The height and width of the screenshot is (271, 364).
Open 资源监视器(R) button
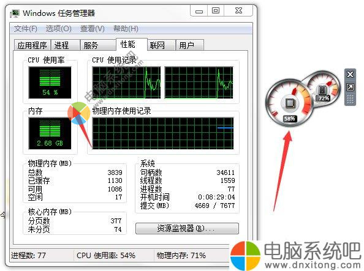pos(187,229)
